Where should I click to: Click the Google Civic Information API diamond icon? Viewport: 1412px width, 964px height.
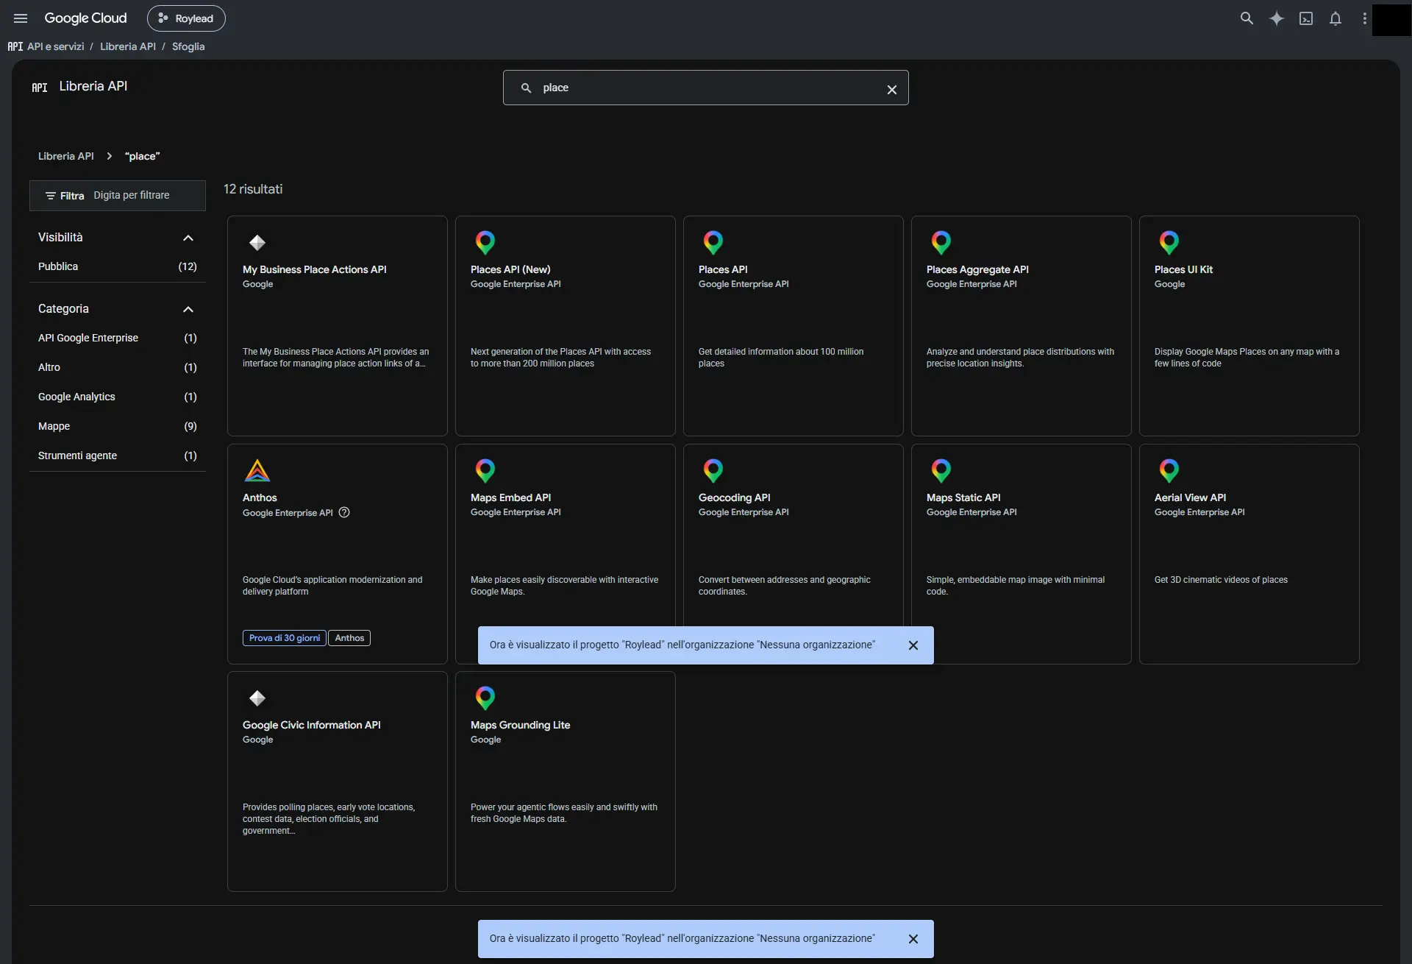257,698
